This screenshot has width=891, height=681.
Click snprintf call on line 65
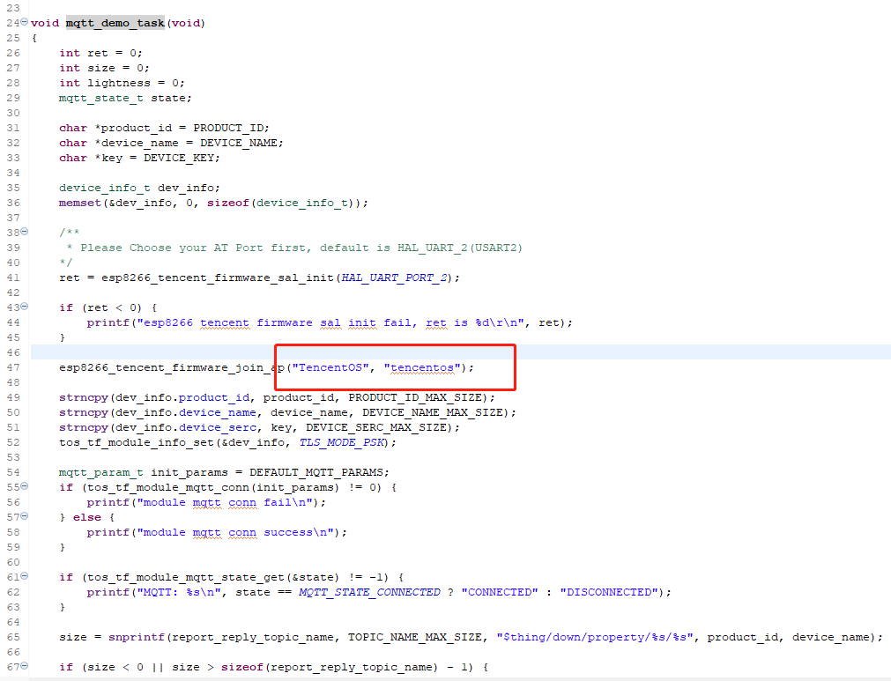(137, 637)
